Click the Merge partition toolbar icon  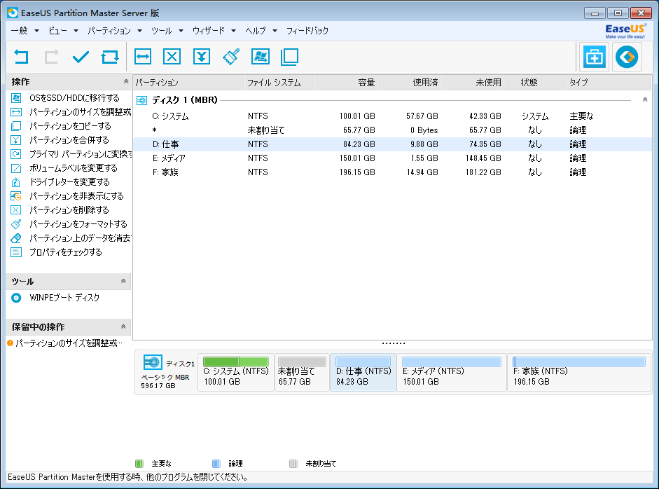pyautogui.click(x=202, y=57)
